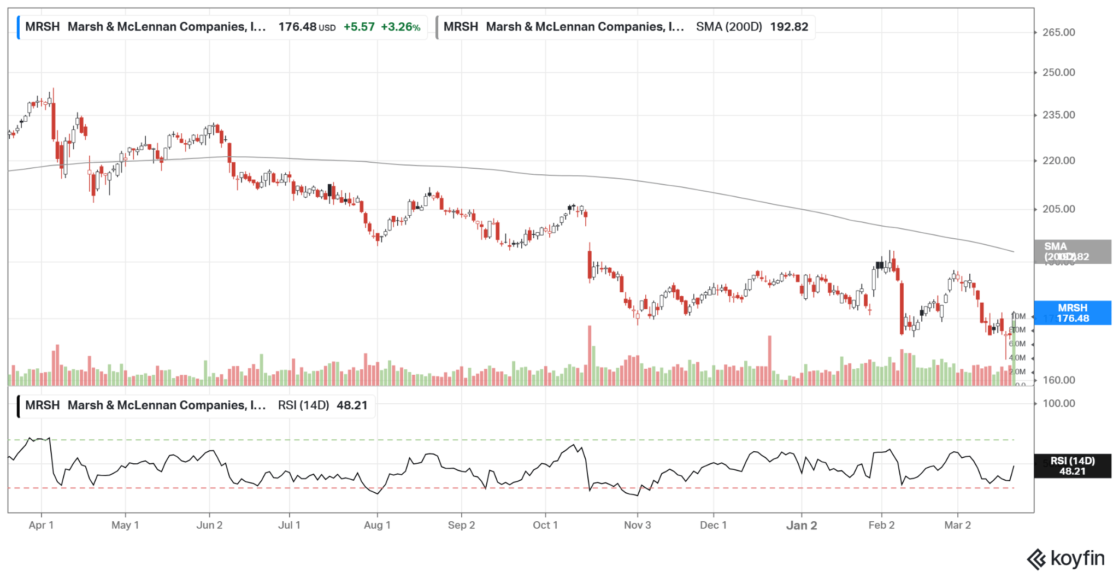This screenshot has height=578, width=1119.
Task: Click the Apr 1 date label
Action: click(x=41, y=525)
